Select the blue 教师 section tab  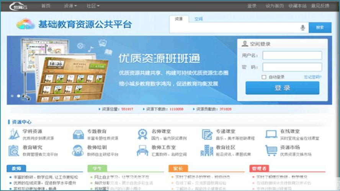[16, 168]
